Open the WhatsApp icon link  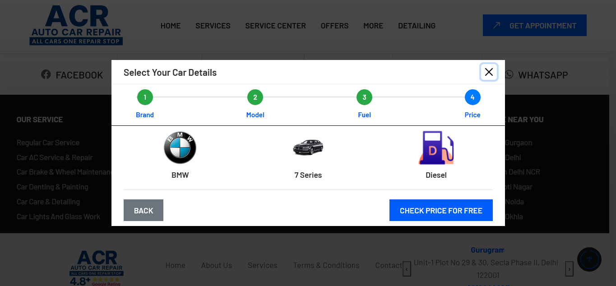tap(509, 74)
